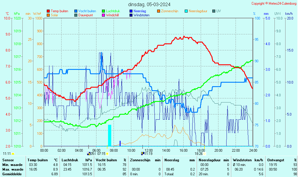Click the sunrise icon after 07:15
Screen dimensions: 298x177
coord(107,153)
